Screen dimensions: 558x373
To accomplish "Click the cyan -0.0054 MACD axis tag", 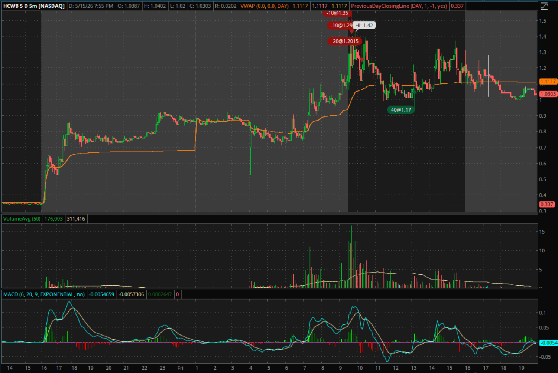I will pos(548,343).
